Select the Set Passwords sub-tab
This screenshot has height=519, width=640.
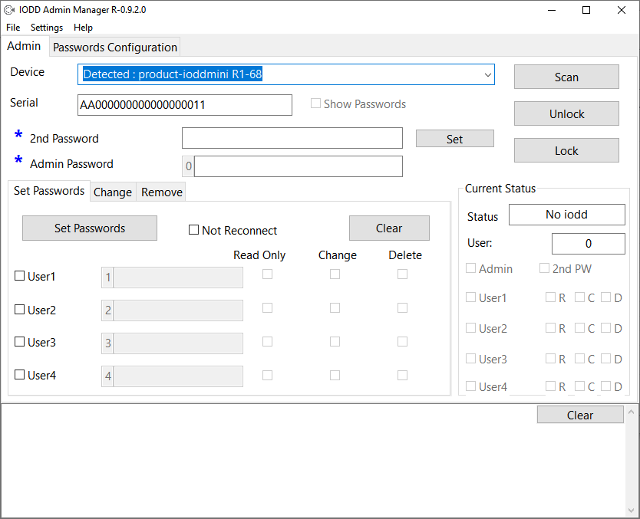(x=49, y=191)
